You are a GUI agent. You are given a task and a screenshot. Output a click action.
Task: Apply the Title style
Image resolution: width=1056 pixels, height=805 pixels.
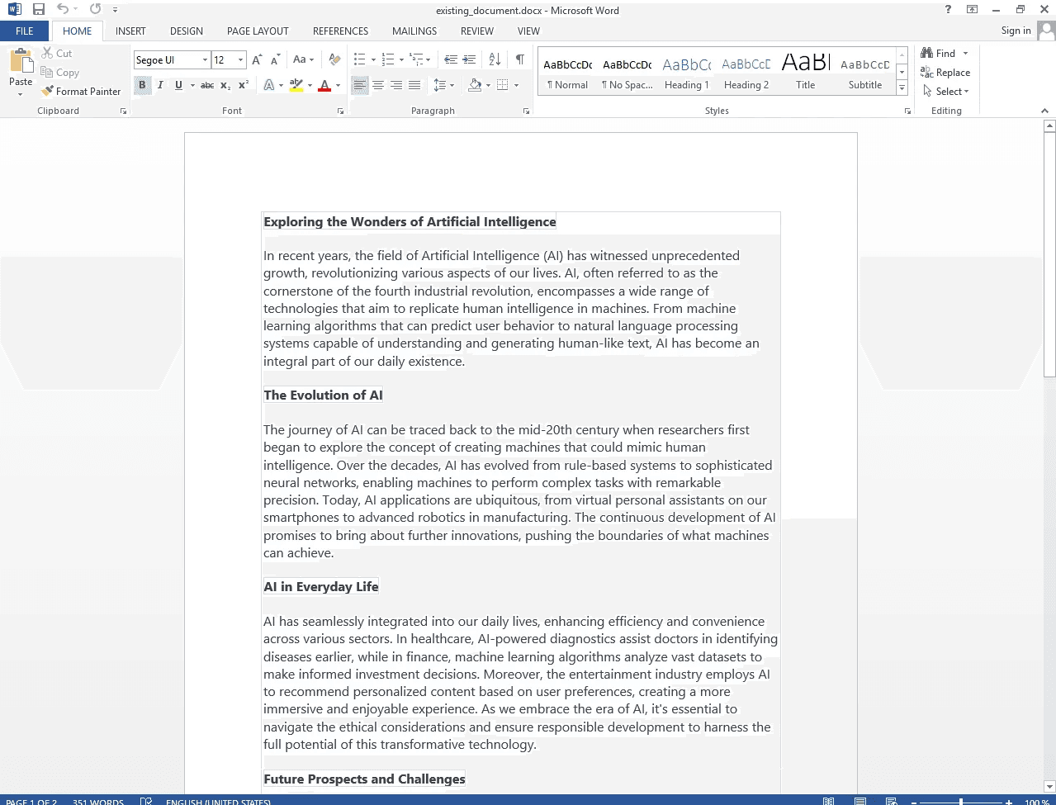click(806, 73)
